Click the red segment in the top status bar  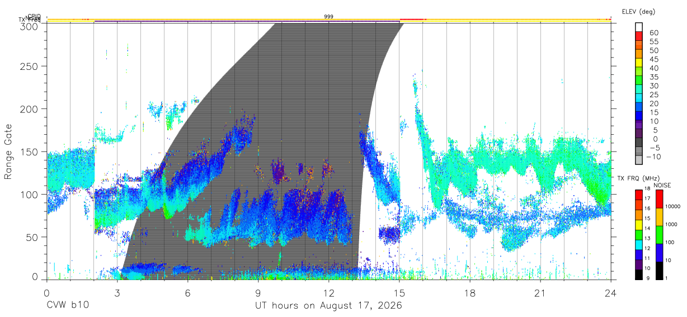click(413, 19)
